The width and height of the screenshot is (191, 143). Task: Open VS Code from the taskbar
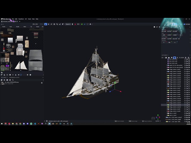point(35,124)
